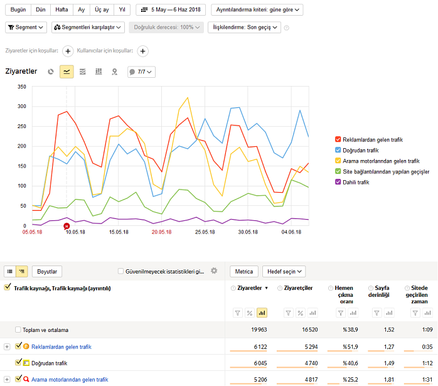Switch table to flat list view
This screenshot has height=386, width=438.
tap(10, 272)
